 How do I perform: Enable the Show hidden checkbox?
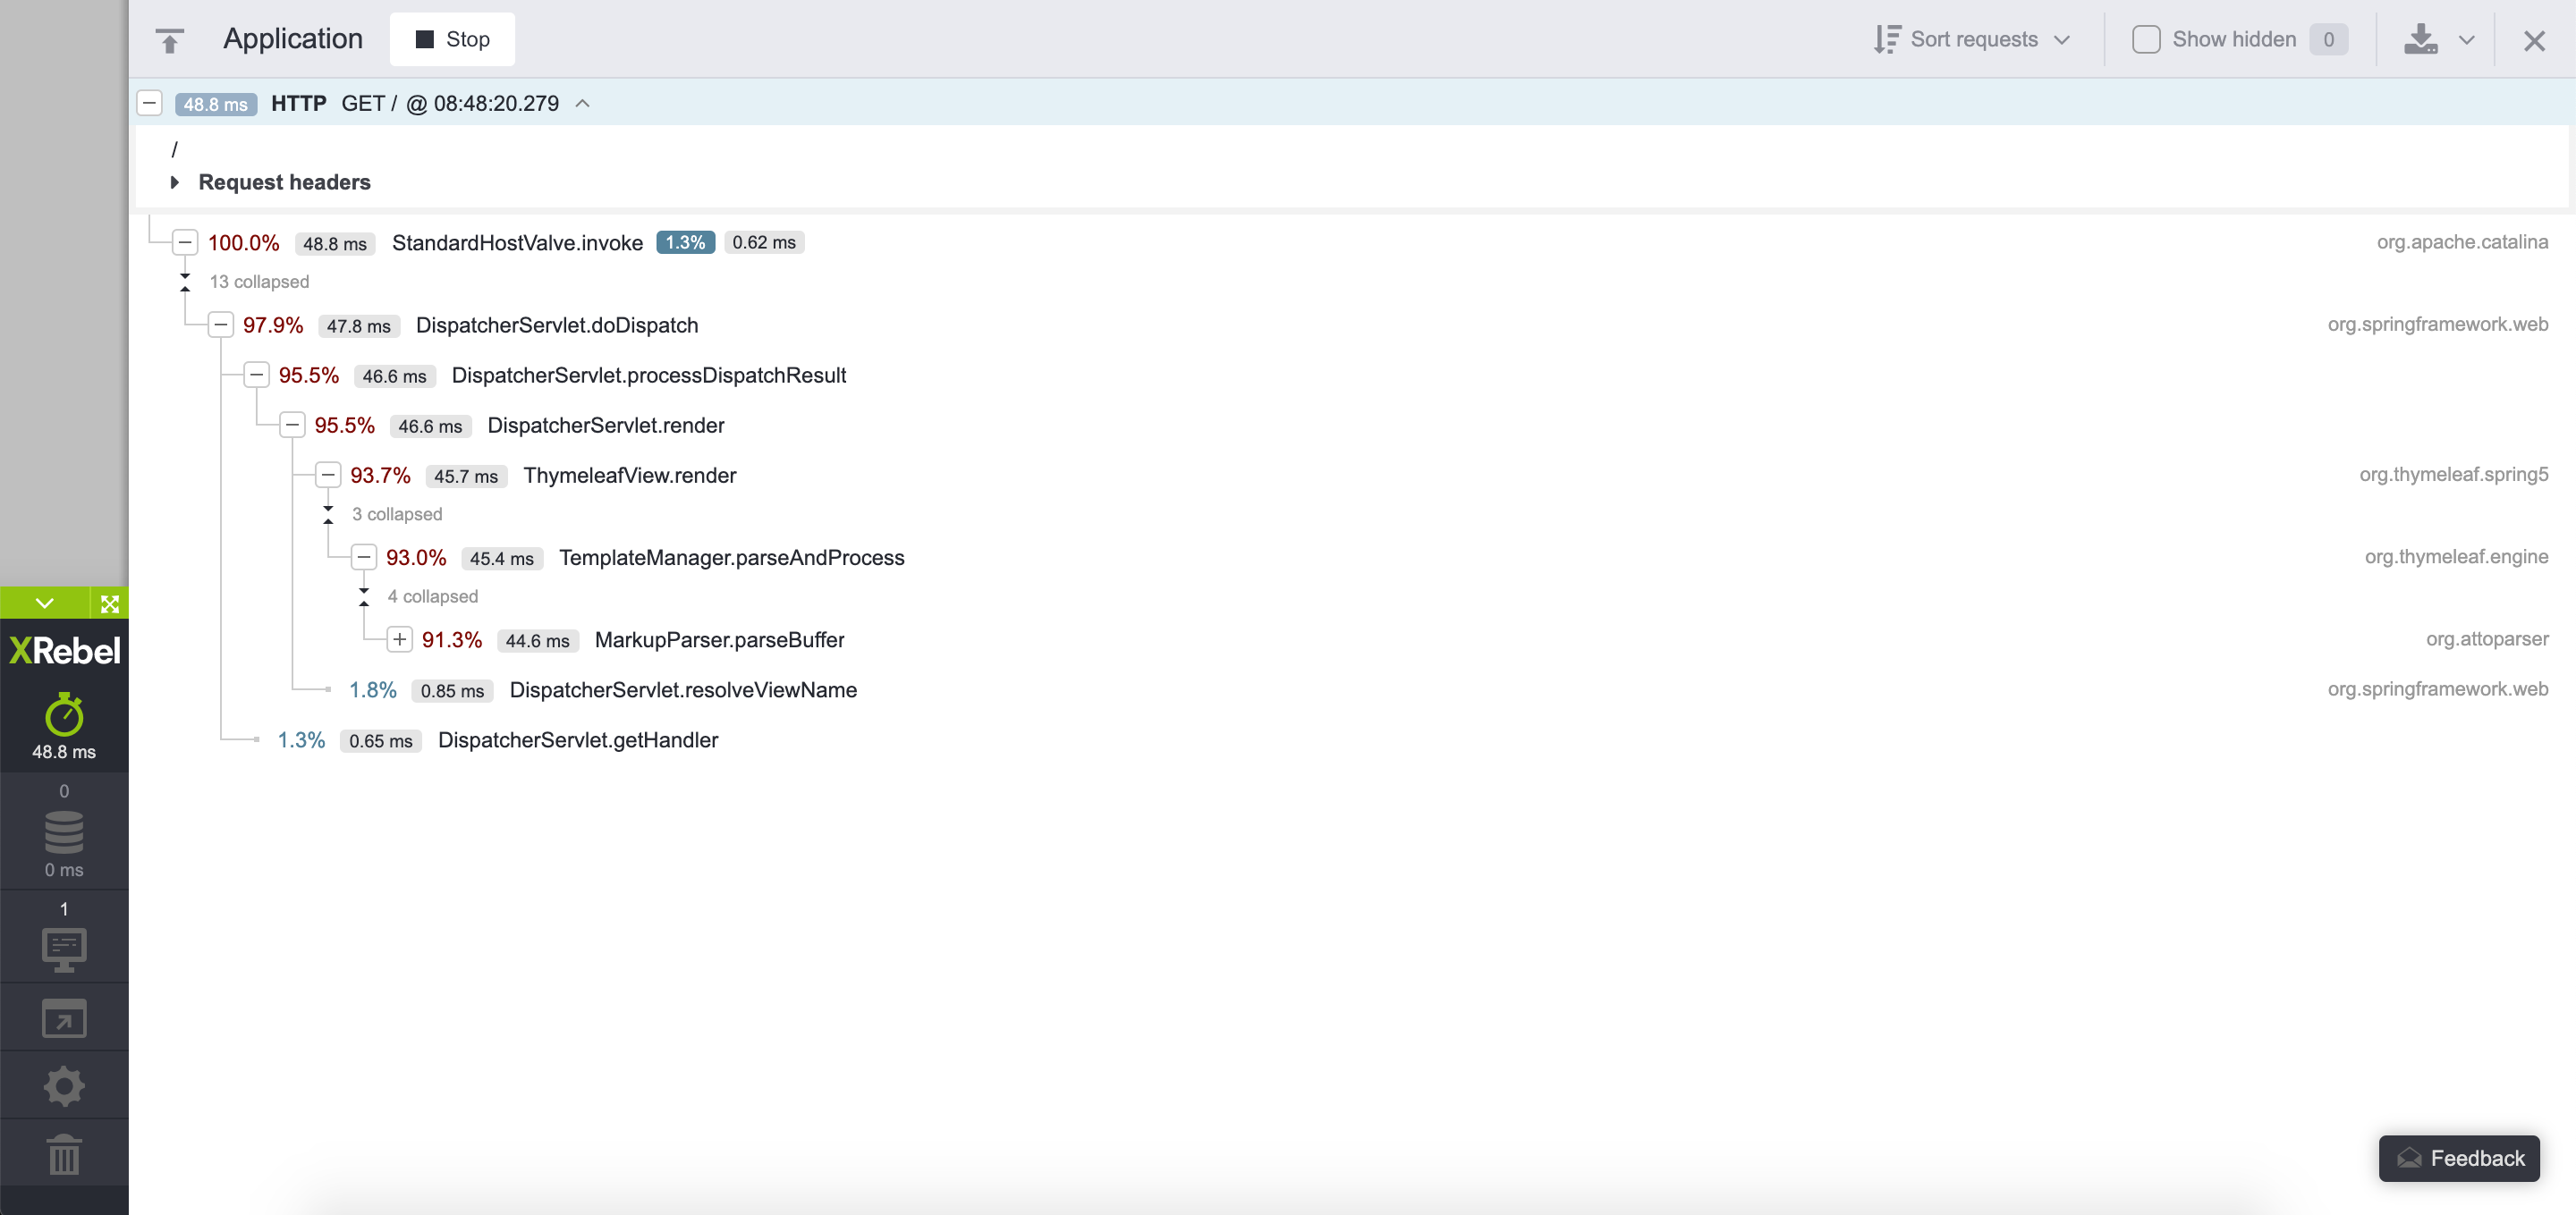2146,39
